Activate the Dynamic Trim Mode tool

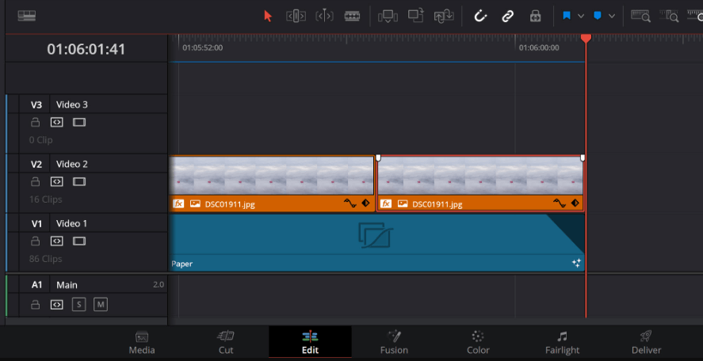pos(324,16)
